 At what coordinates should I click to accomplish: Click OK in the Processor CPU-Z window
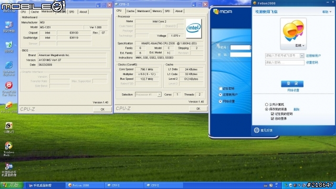(x=198, y=109)
